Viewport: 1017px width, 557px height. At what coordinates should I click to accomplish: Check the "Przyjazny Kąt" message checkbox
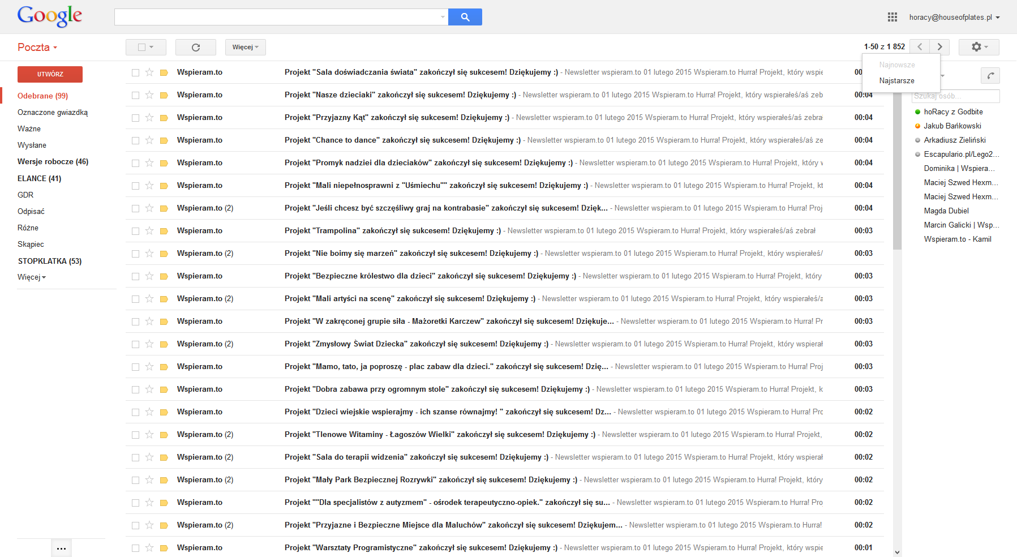[135, 118]
